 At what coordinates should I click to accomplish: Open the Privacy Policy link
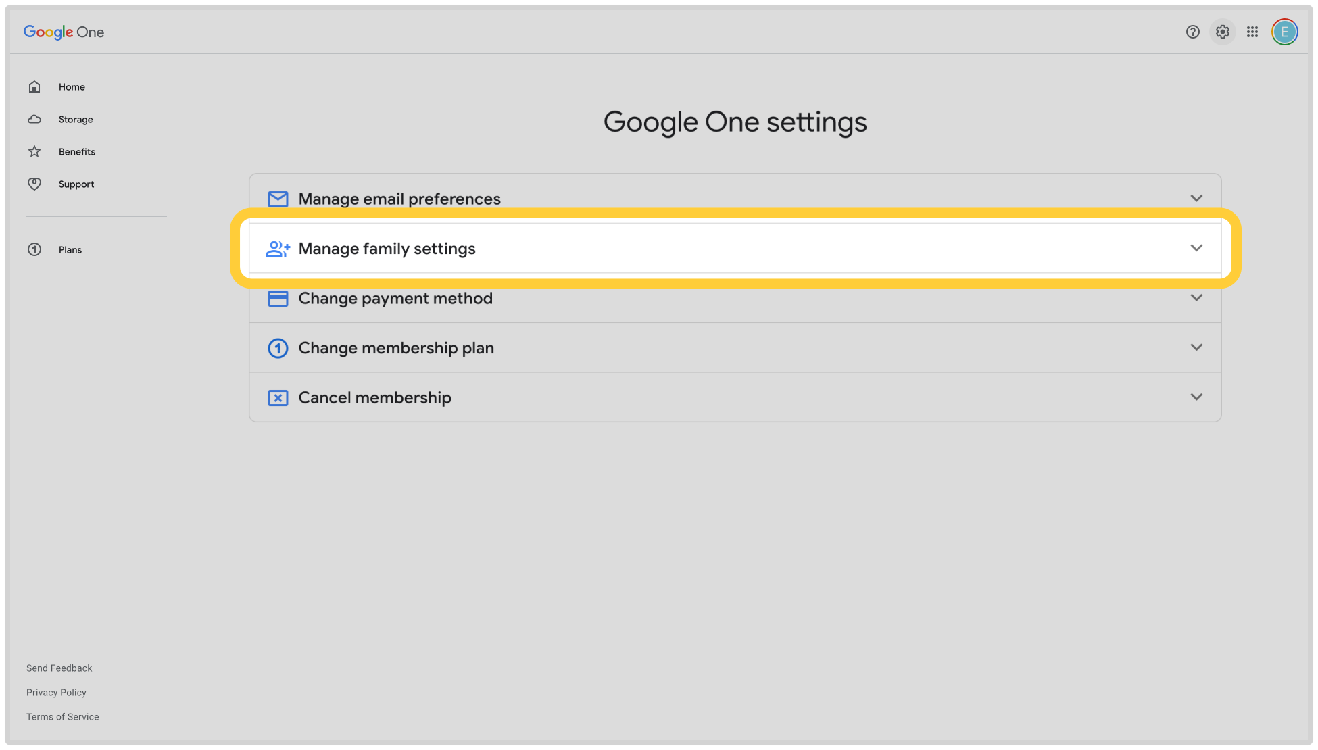click(56, 693)
